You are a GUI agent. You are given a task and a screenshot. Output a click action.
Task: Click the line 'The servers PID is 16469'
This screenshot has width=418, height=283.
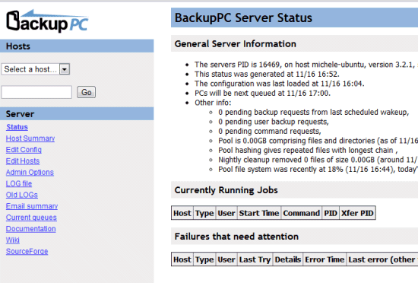(306, 65)
